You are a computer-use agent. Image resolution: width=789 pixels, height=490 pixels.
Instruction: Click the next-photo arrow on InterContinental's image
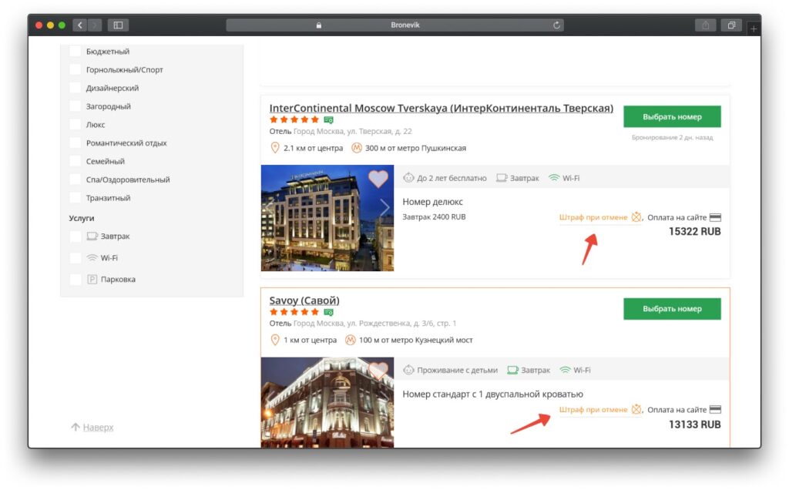[x=384, y=207]
